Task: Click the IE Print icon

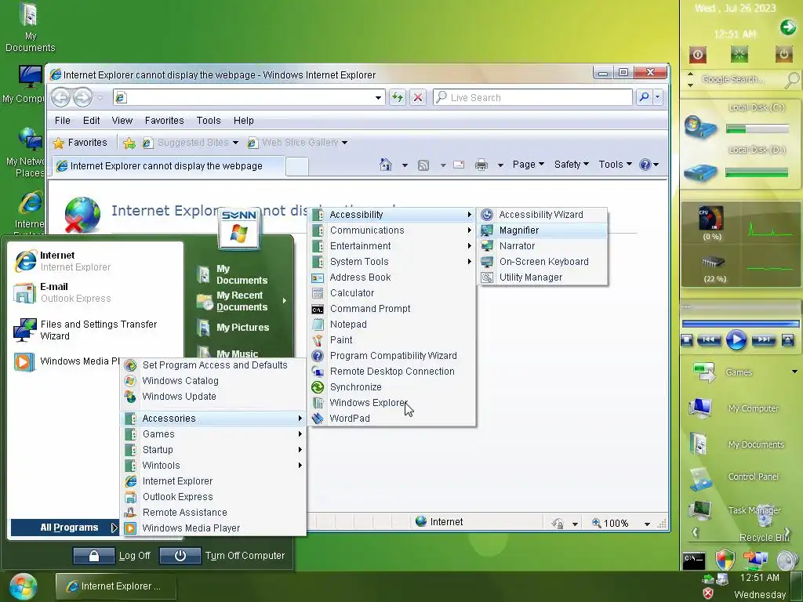Action: point(481,165)
